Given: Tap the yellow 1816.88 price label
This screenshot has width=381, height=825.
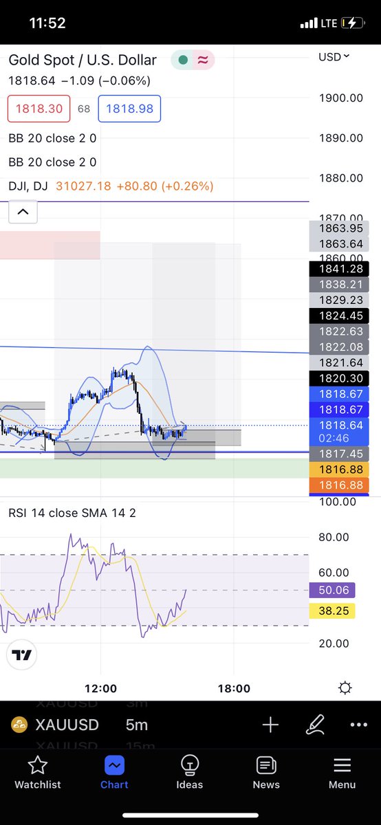Looking at the screenshot, I should pyautogui.click(x=339, y=470).
